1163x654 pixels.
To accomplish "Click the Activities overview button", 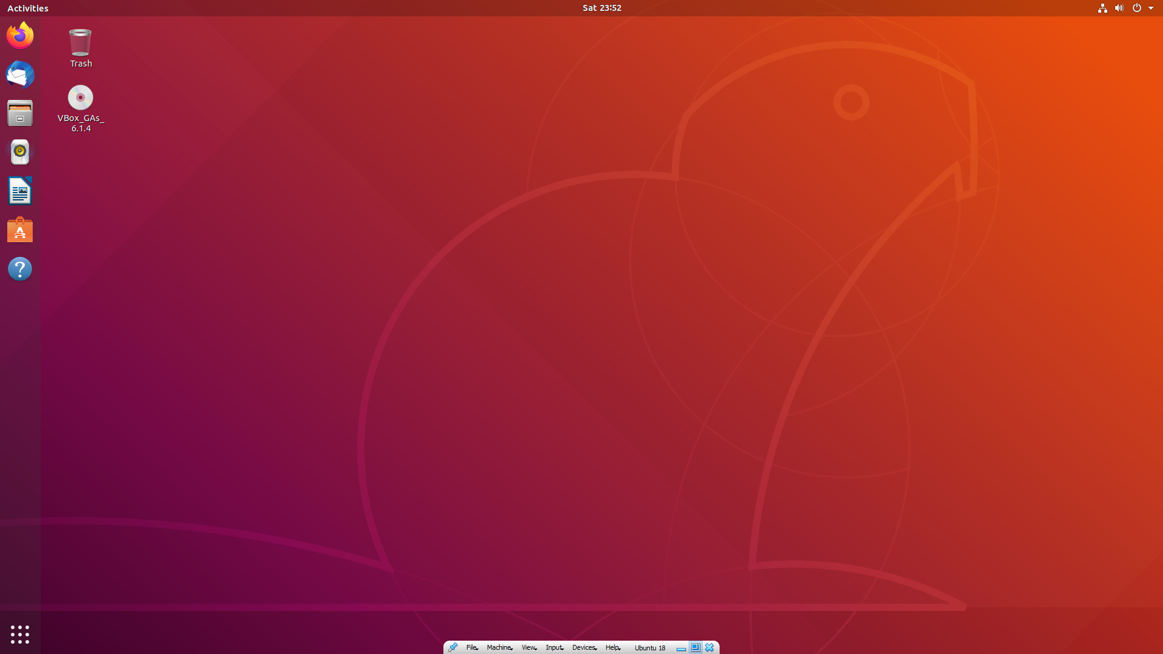I will [27, 8].
